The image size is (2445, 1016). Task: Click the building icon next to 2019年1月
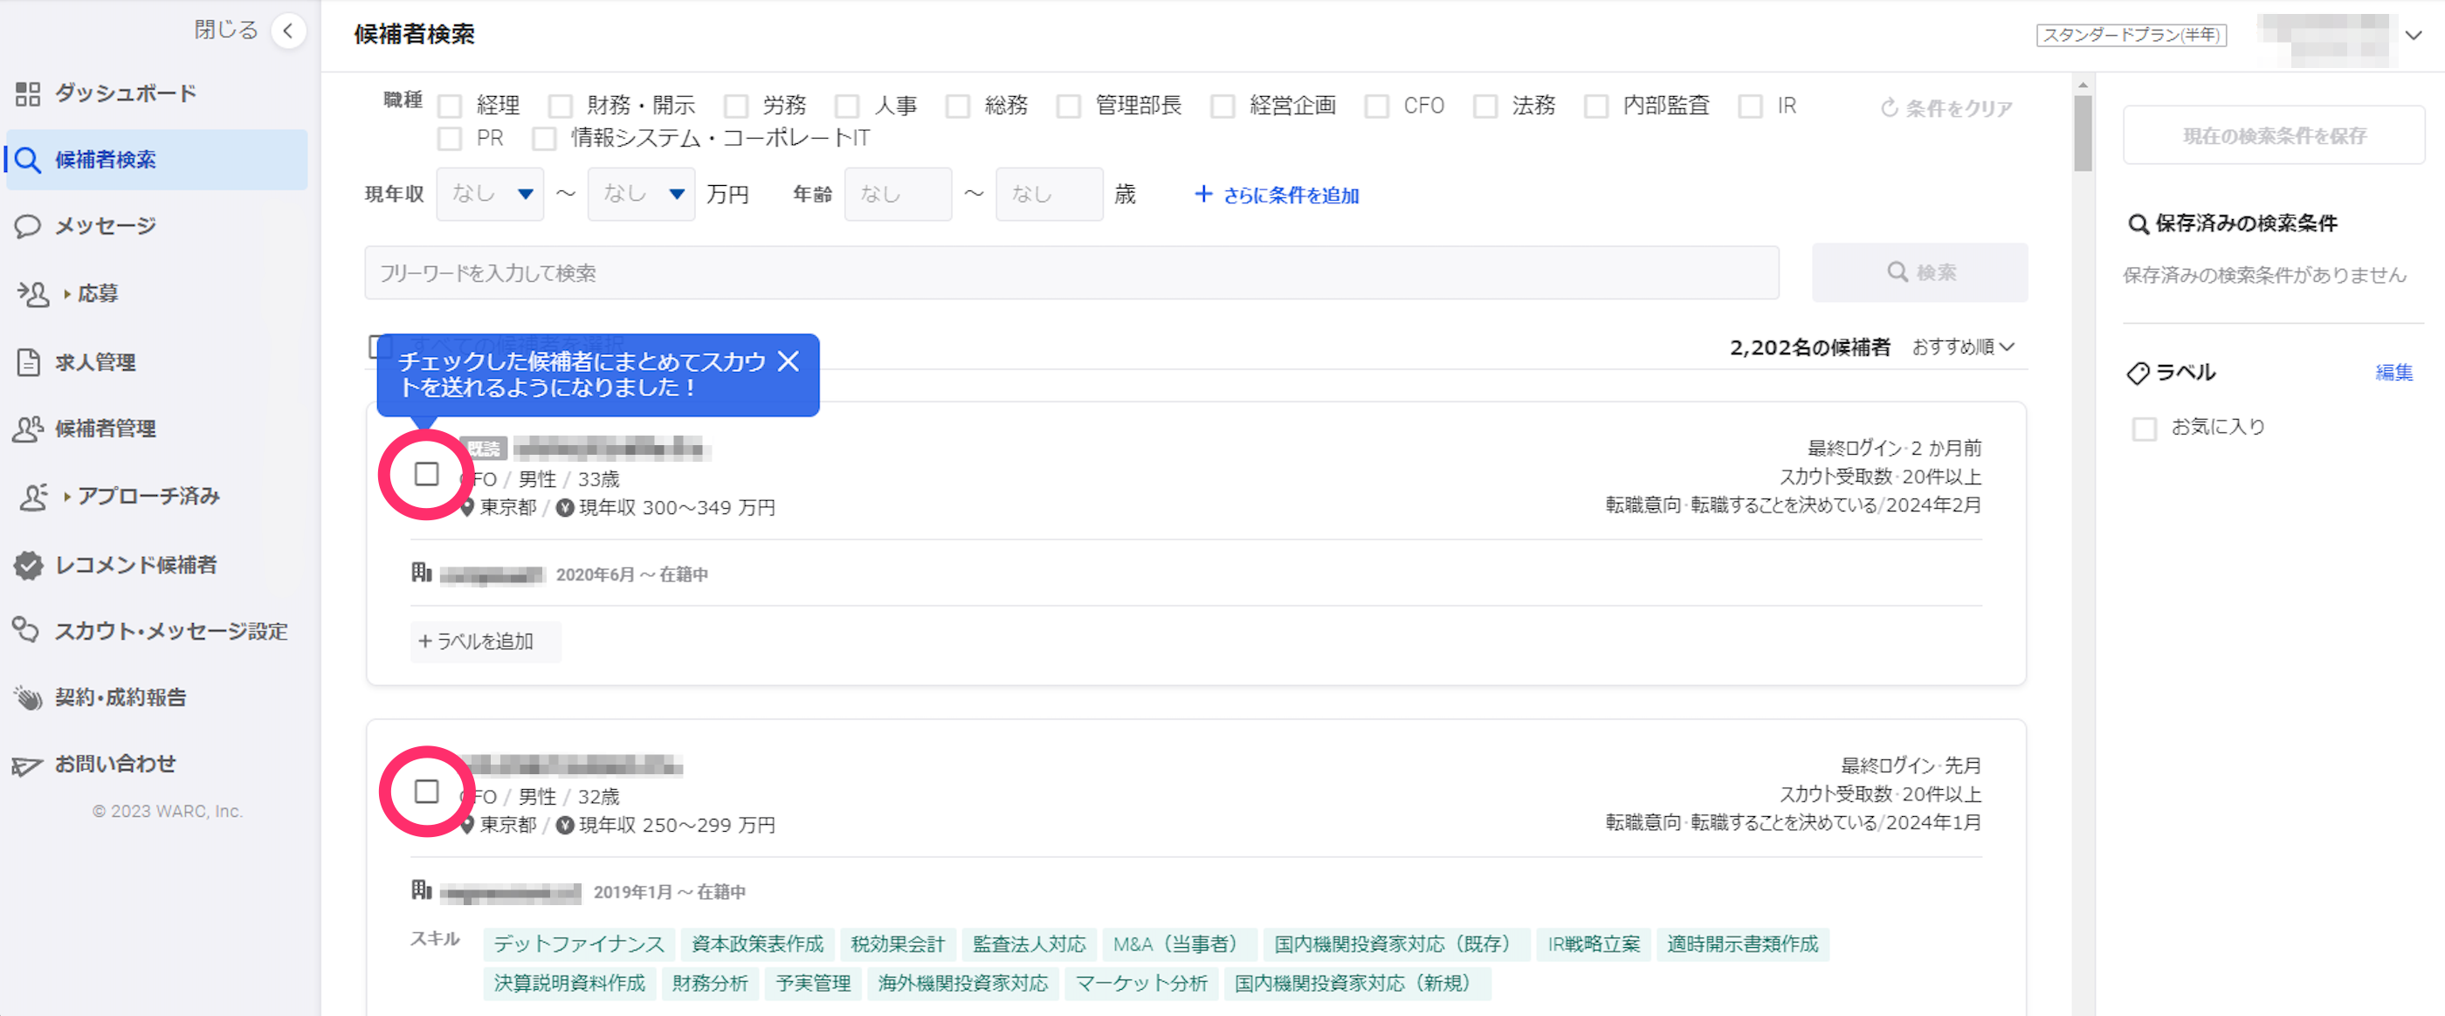tap(422, 889)
